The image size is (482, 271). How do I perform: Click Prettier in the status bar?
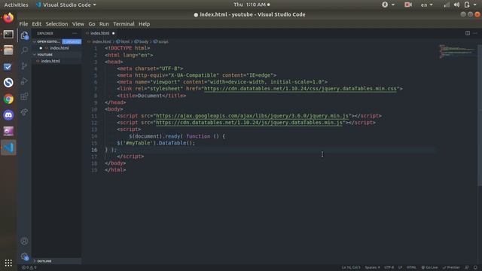[x=451, y=268]
